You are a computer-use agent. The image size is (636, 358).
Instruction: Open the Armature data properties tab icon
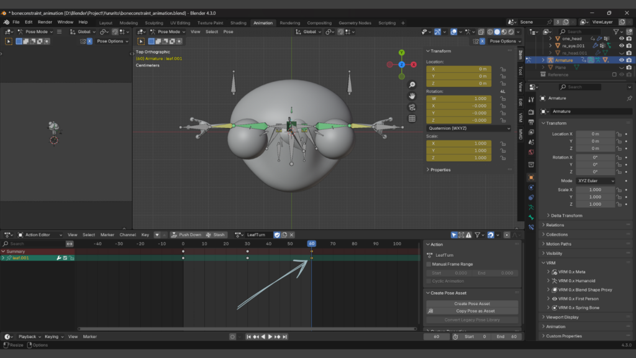[x=531, y=208]
